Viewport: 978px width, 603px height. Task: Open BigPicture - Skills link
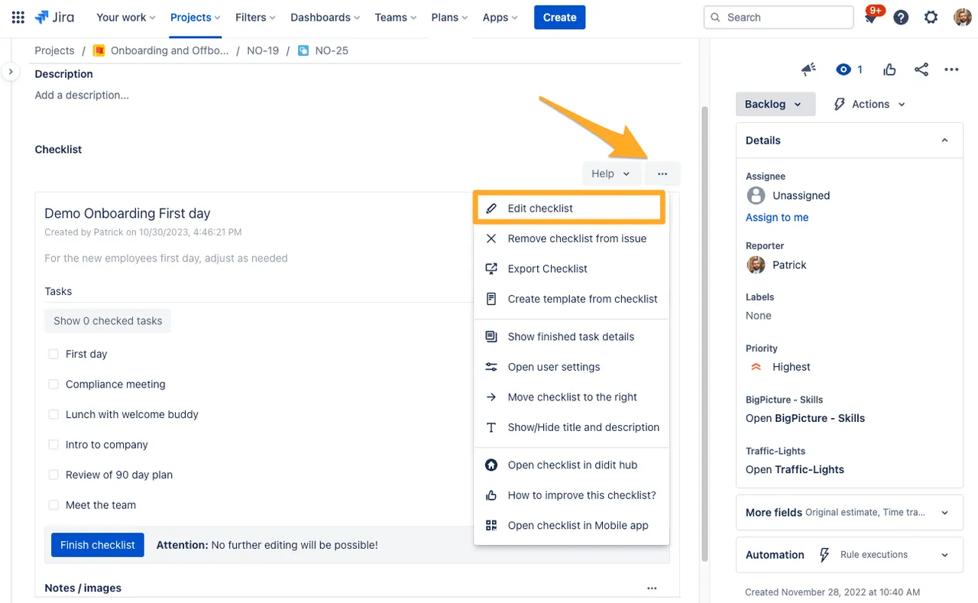[x=805, y=418]
